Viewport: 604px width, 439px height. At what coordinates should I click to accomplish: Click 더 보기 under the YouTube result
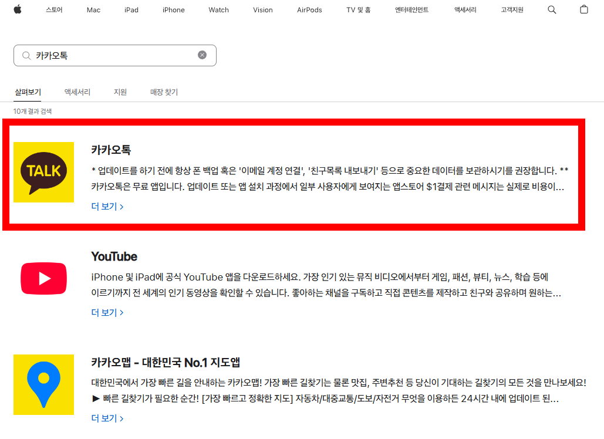pyautogui.click(x=107, y=312)
